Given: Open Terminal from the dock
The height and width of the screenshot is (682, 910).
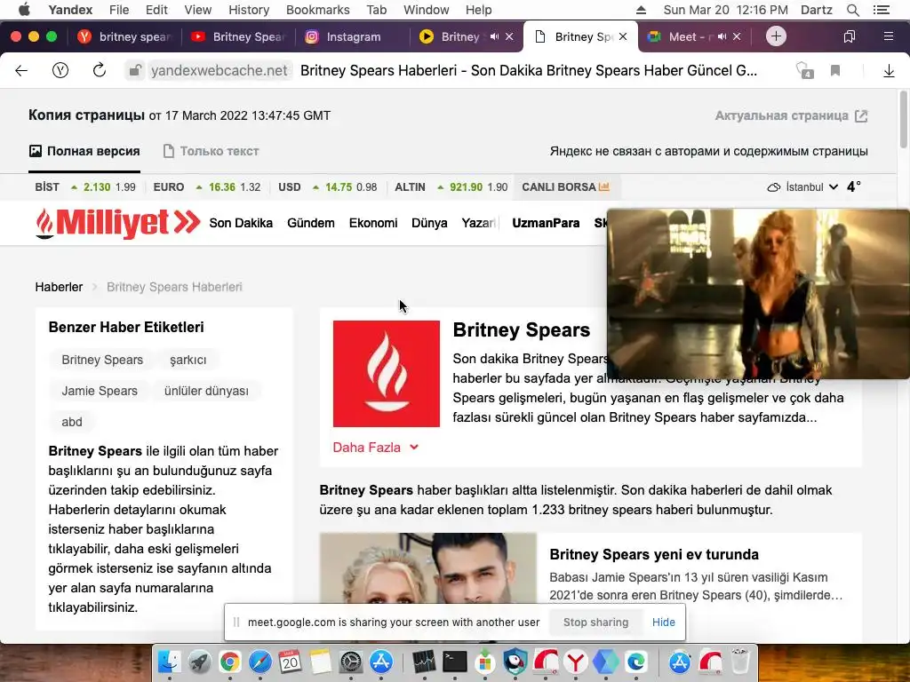Looking at the screenshot, I should point(454,662).
